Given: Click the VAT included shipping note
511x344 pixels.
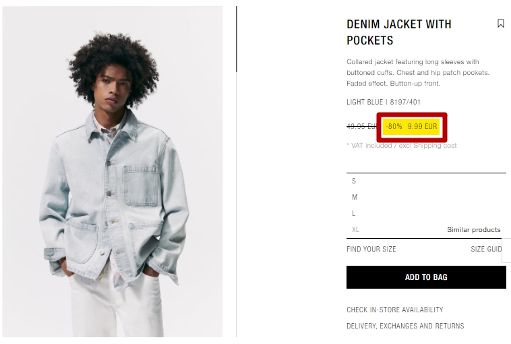Looking at the screenshot, I should tap(402, 146).
